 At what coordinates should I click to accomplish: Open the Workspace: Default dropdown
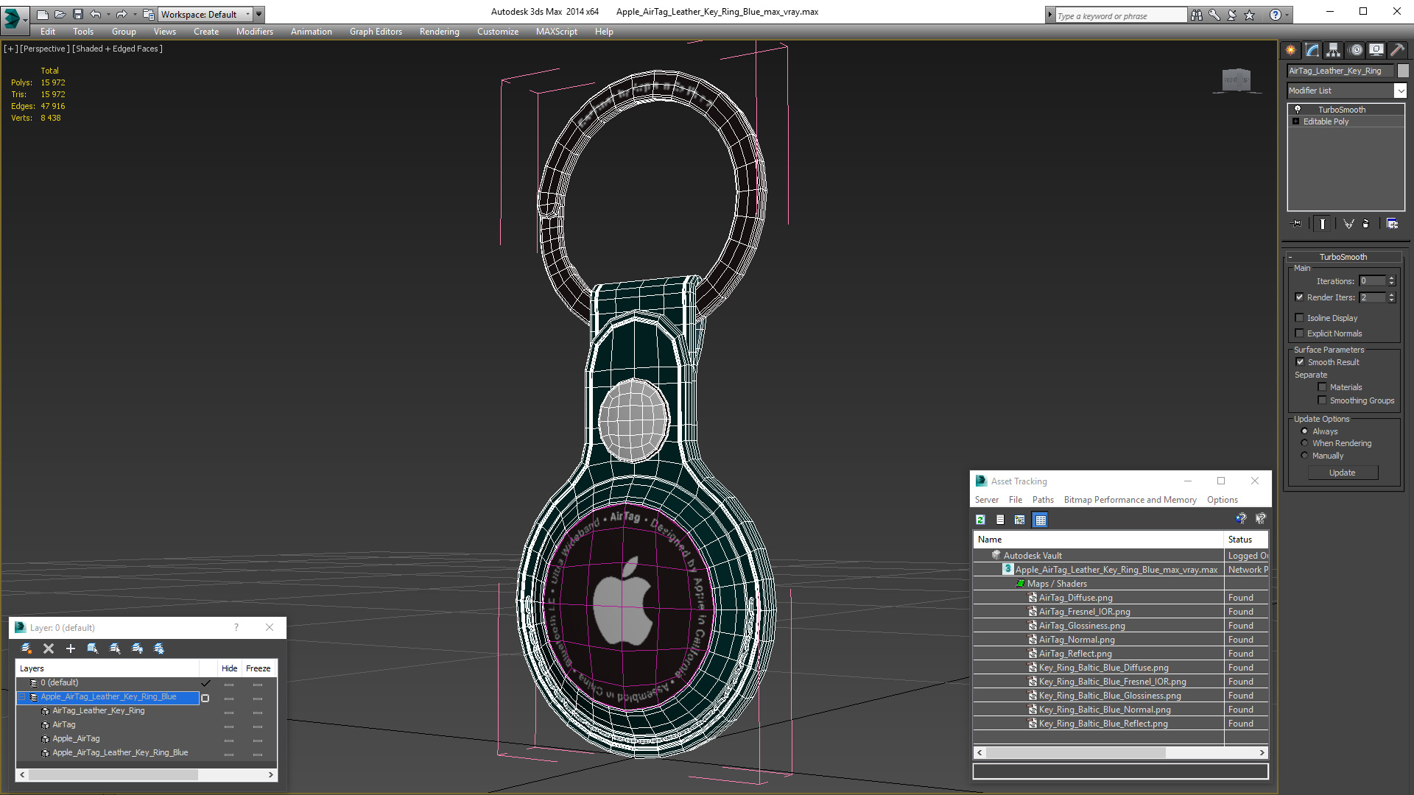click(205, 14)
